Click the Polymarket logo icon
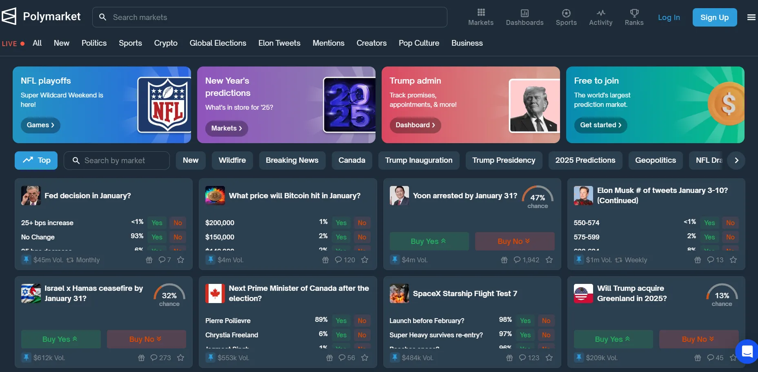The height and width of the screenshot is (372, 758). (x=9, y=17)
